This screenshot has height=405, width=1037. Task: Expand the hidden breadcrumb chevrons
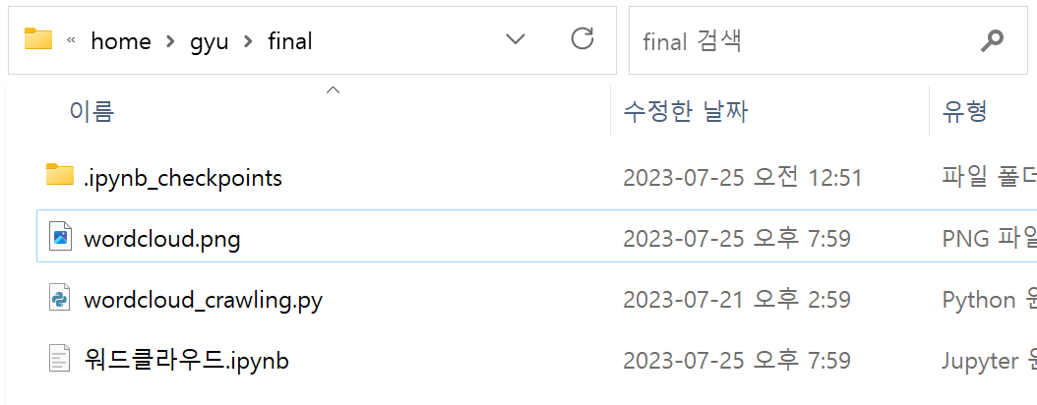pyautogui.click(x=72, y=41)
